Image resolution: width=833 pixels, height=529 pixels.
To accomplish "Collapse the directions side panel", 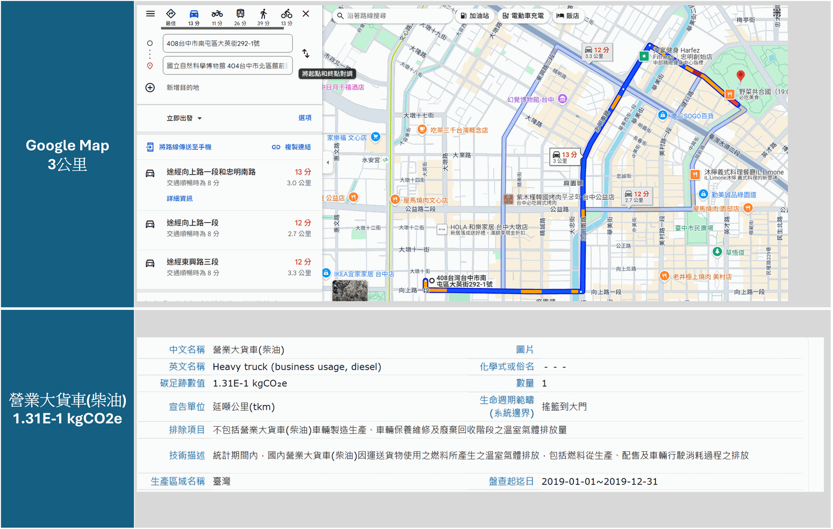I will pos(328,162).
